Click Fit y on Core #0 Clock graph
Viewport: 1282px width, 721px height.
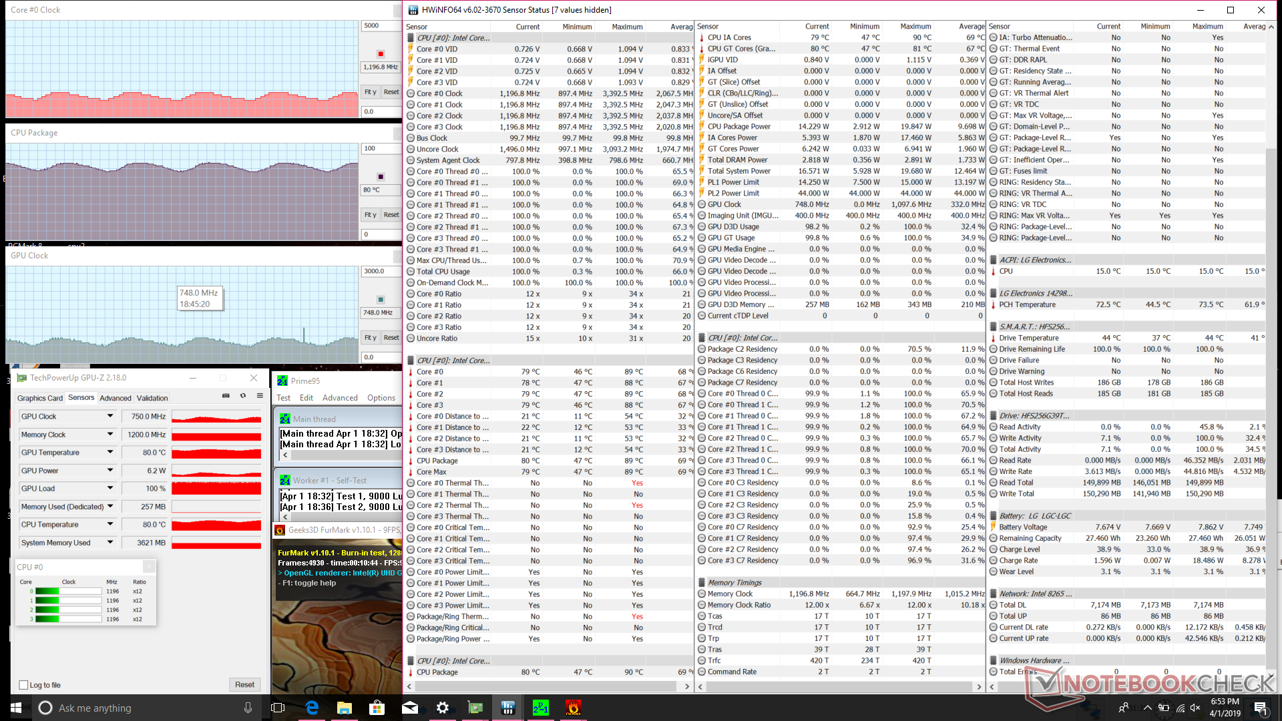click(x=370, y=92)
